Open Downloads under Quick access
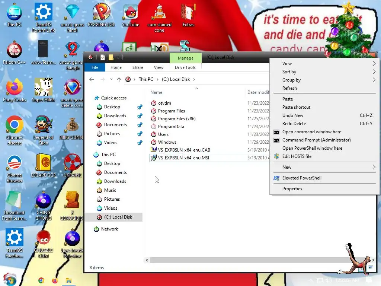This screenshot has width=381, height=286. (x=115, y=116)
